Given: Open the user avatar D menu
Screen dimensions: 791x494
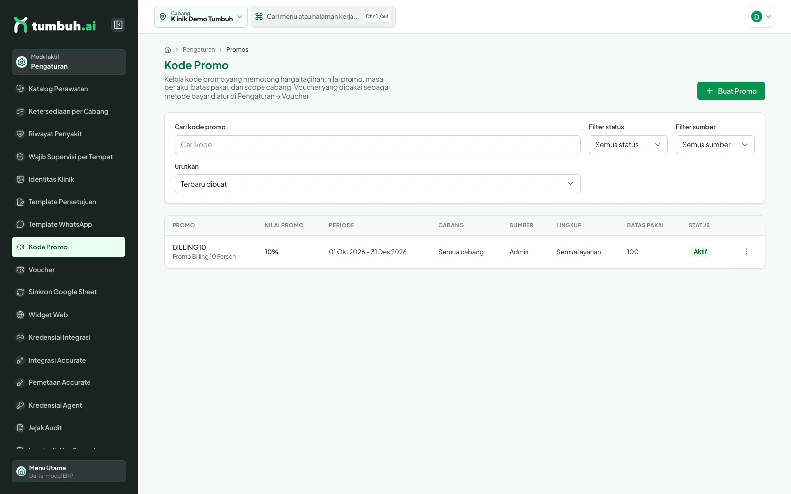Looking at the screenshot, I should pyautogui.click(x=762, y=17).
